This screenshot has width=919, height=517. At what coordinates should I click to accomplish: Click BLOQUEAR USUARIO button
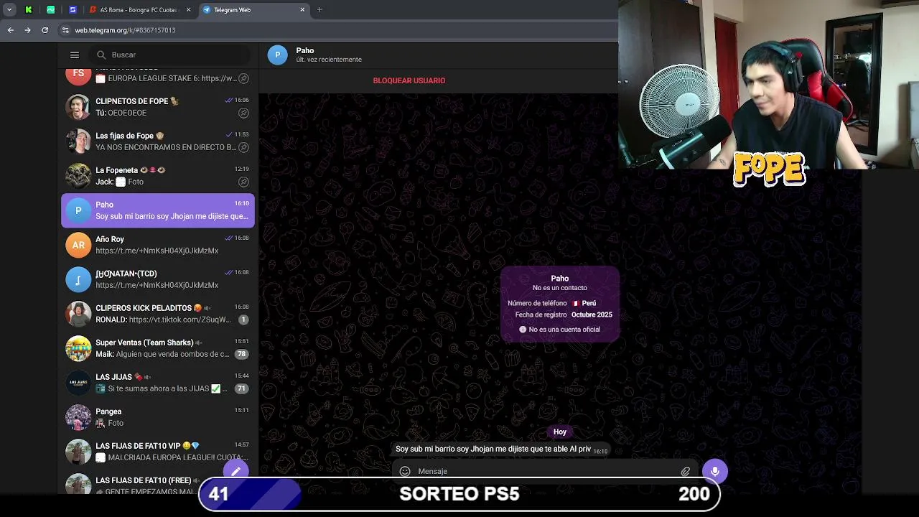tap(409, 80)
